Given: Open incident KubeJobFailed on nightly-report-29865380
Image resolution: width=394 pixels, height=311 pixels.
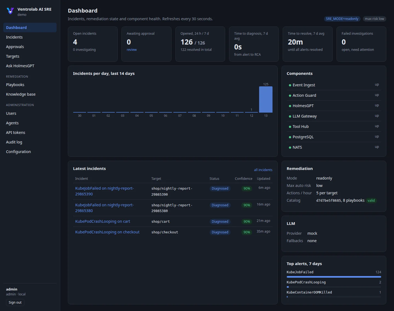Looking at the screenshot, I should (105, 208).
